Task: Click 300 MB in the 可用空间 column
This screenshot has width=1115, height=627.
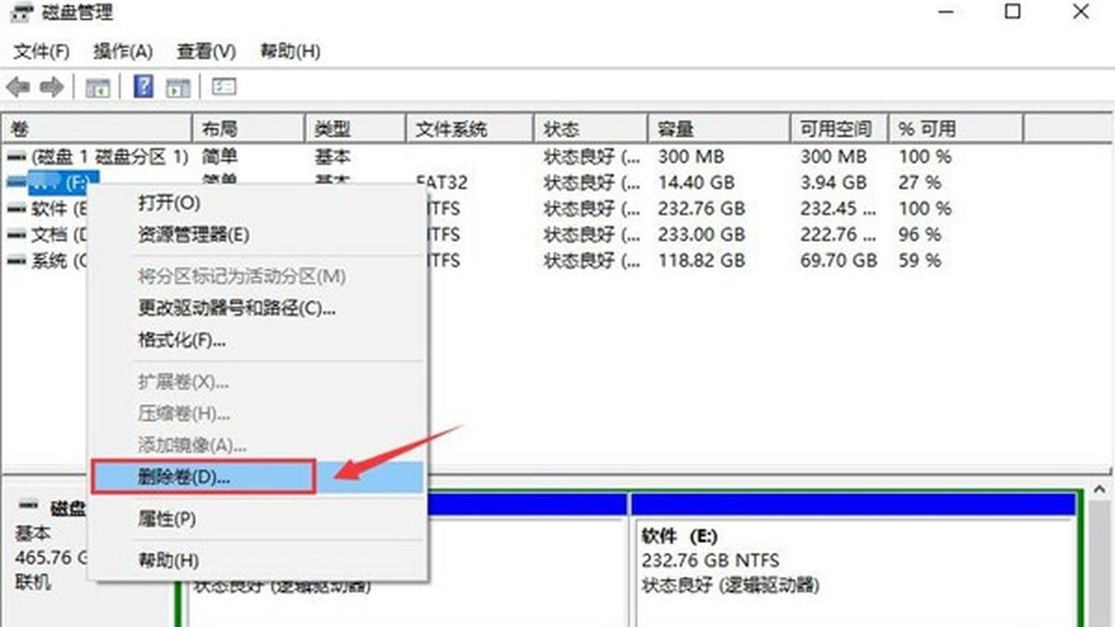Action: pos(834,157)
